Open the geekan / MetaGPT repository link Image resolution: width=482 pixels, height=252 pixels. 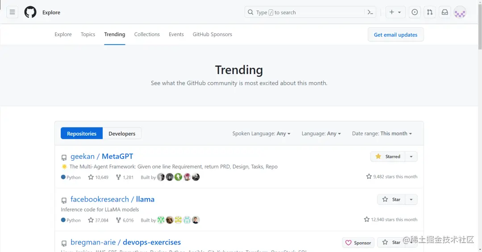(102, 157)
